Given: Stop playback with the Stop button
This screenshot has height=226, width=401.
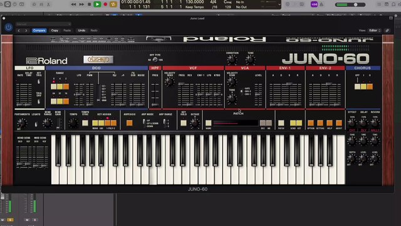Looking at the screenshot, I should [x=89, y=4].
